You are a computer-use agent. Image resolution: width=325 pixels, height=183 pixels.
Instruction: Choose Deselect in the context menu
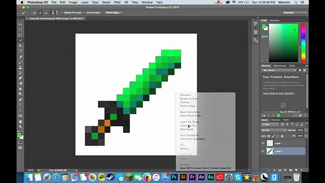tap(185, 95)
